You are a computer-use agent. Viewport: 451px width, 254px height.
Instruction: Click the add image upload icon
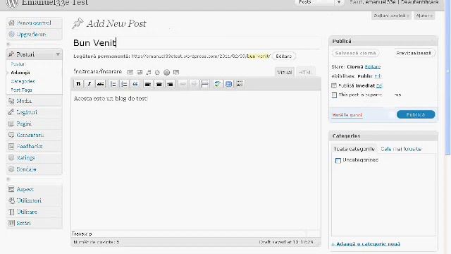pos(130,72)
